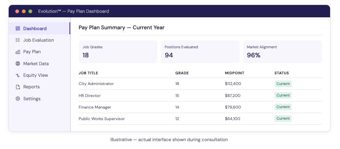The height and width of the screenshot is (149, 340).
Task: Click the HR Director job title
Action: [90, 95]
